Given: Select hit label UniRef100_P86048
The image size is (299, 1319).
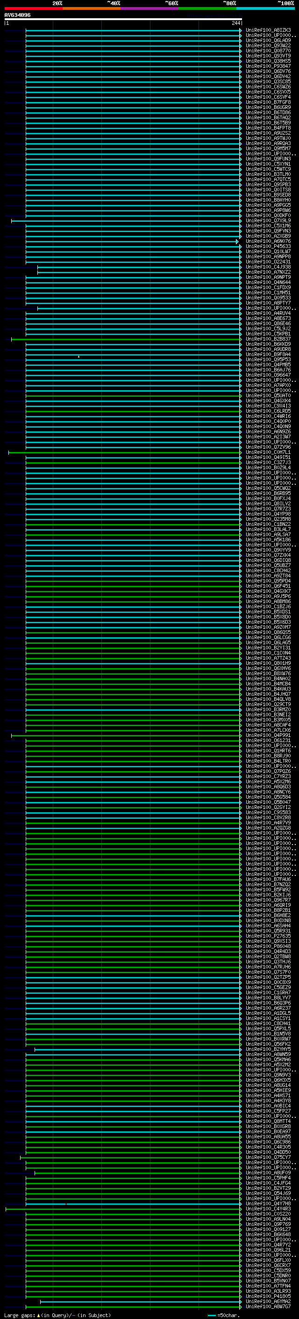Looking at the screenshot, I should click(268, 946).
